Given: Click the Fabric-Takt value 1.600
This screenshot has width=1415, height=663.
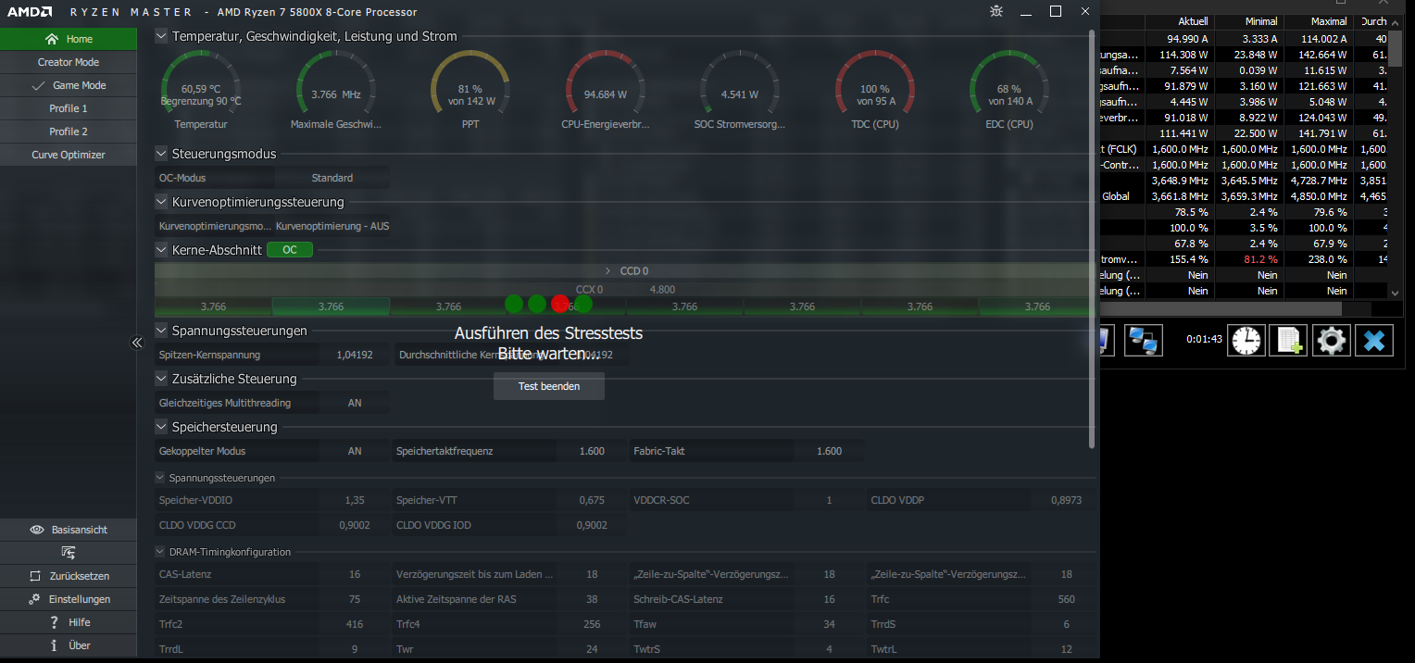Looking at the screenshot, I should pyautogui.click(x=829, y=451).
